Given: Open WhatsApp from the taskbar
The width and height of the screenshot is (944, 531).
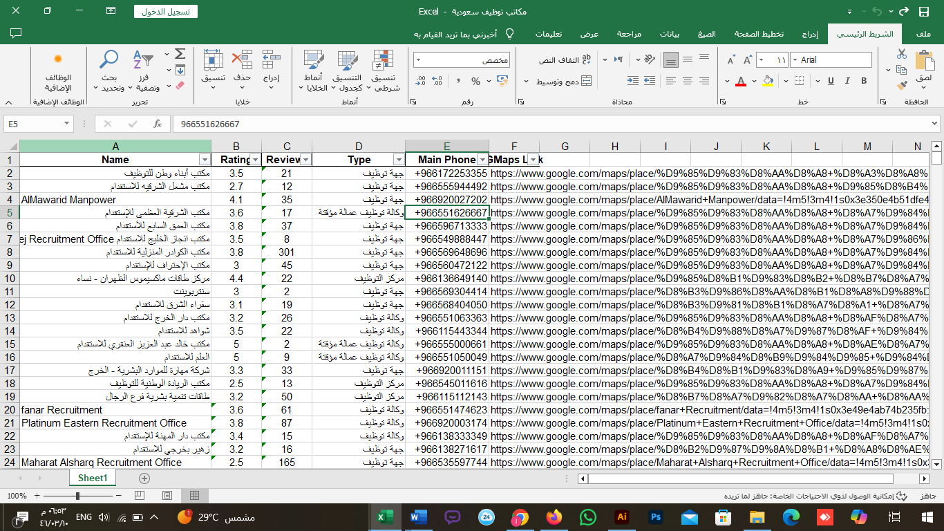Looking at the screenshot, I should coord(587,516).
